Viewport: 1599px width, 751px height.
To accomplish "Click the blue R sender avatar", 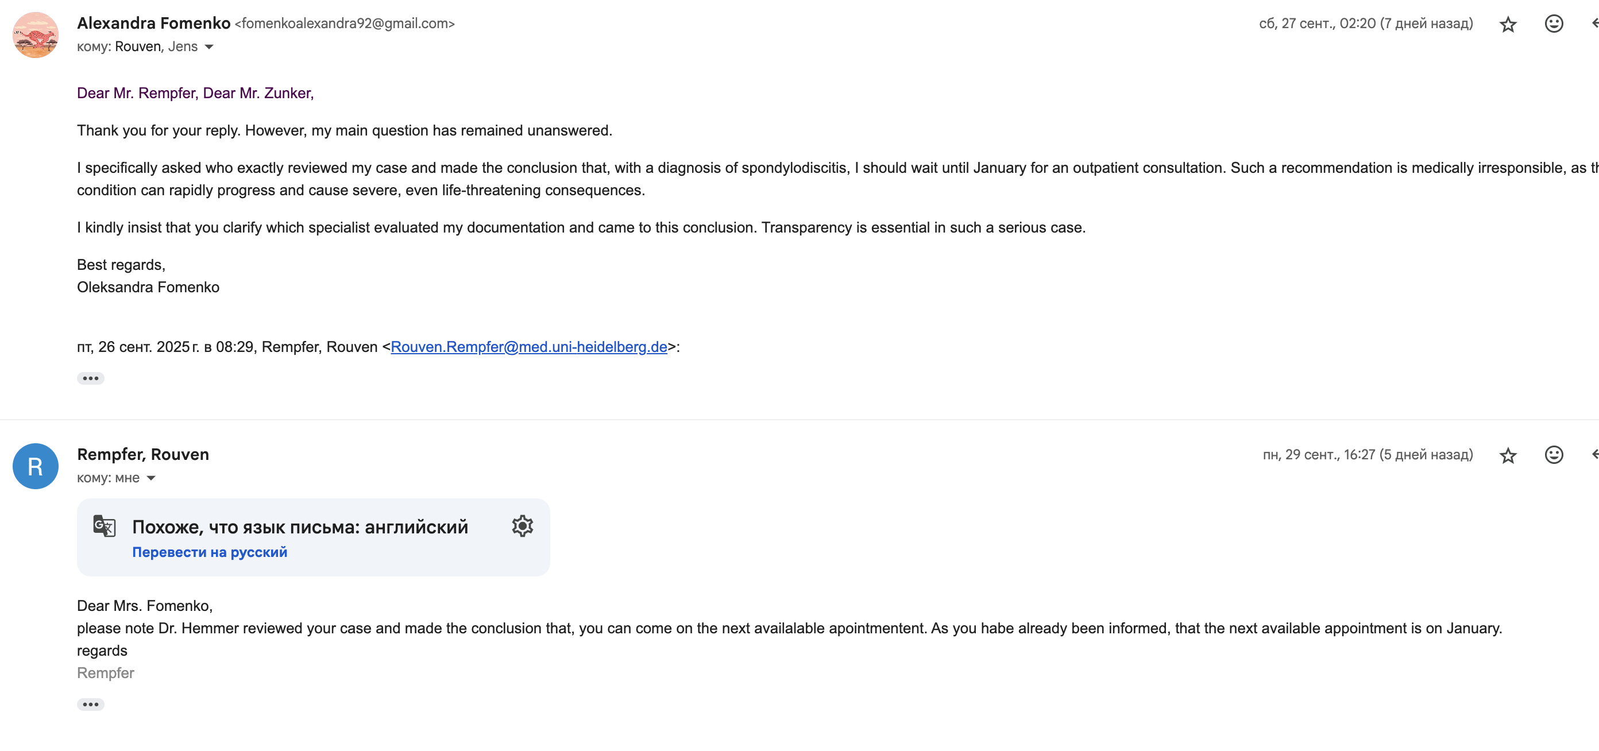I will tap(36, 466).
